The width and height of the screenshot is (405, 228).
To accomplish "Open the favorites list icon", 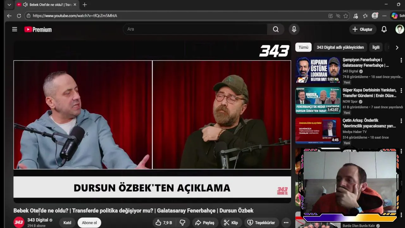I will (365, 16).
